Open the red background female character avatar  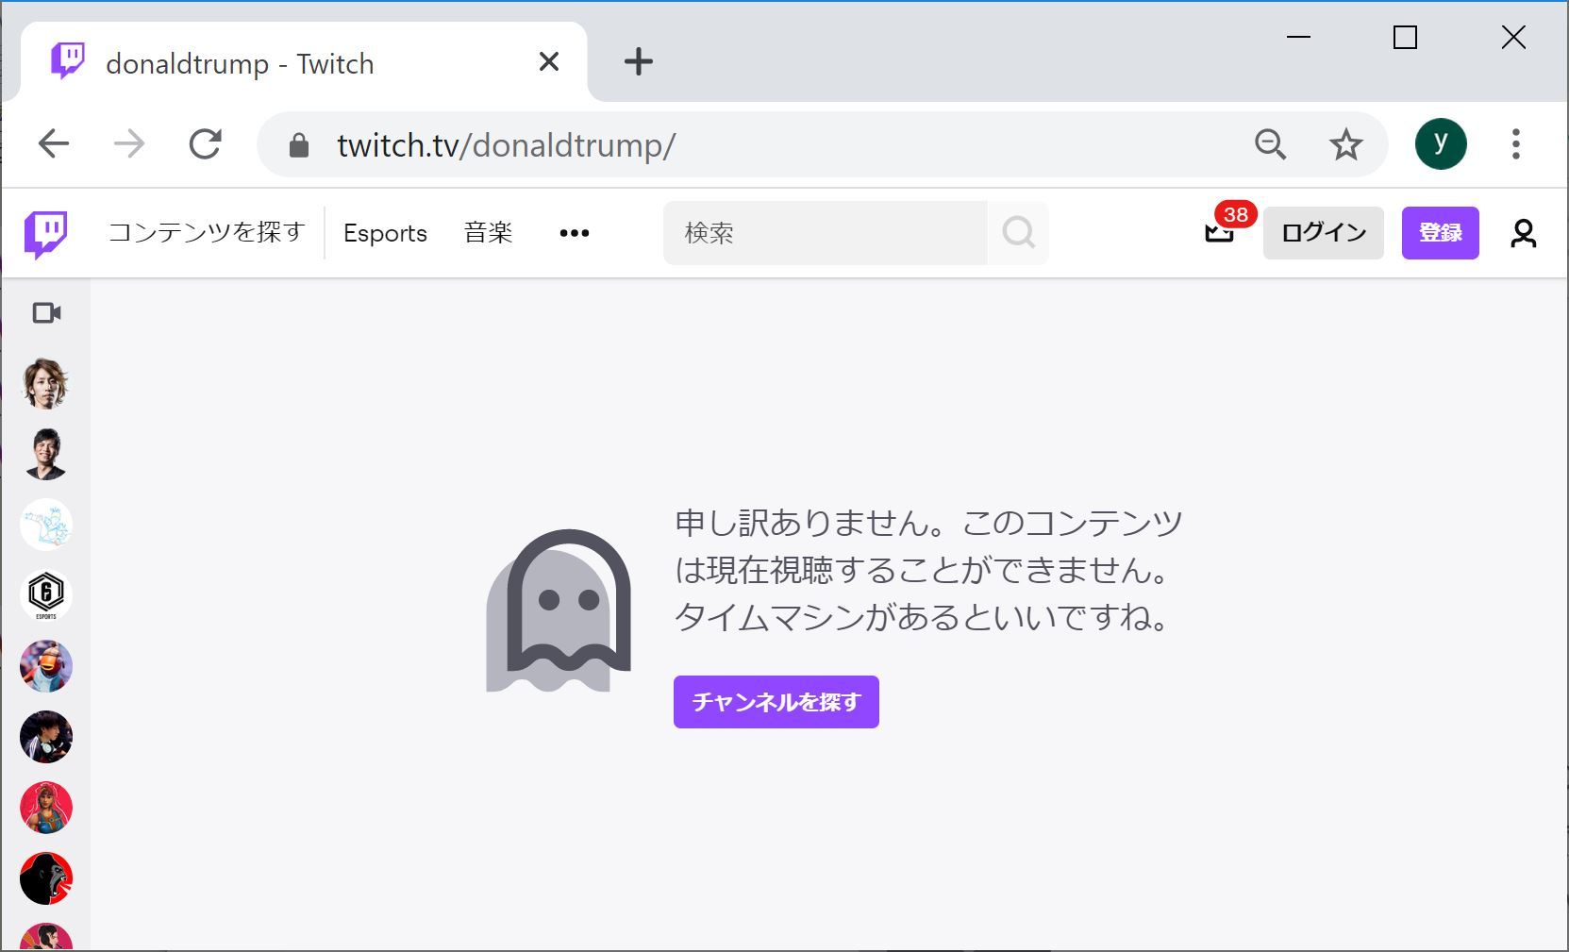point(46,808)
